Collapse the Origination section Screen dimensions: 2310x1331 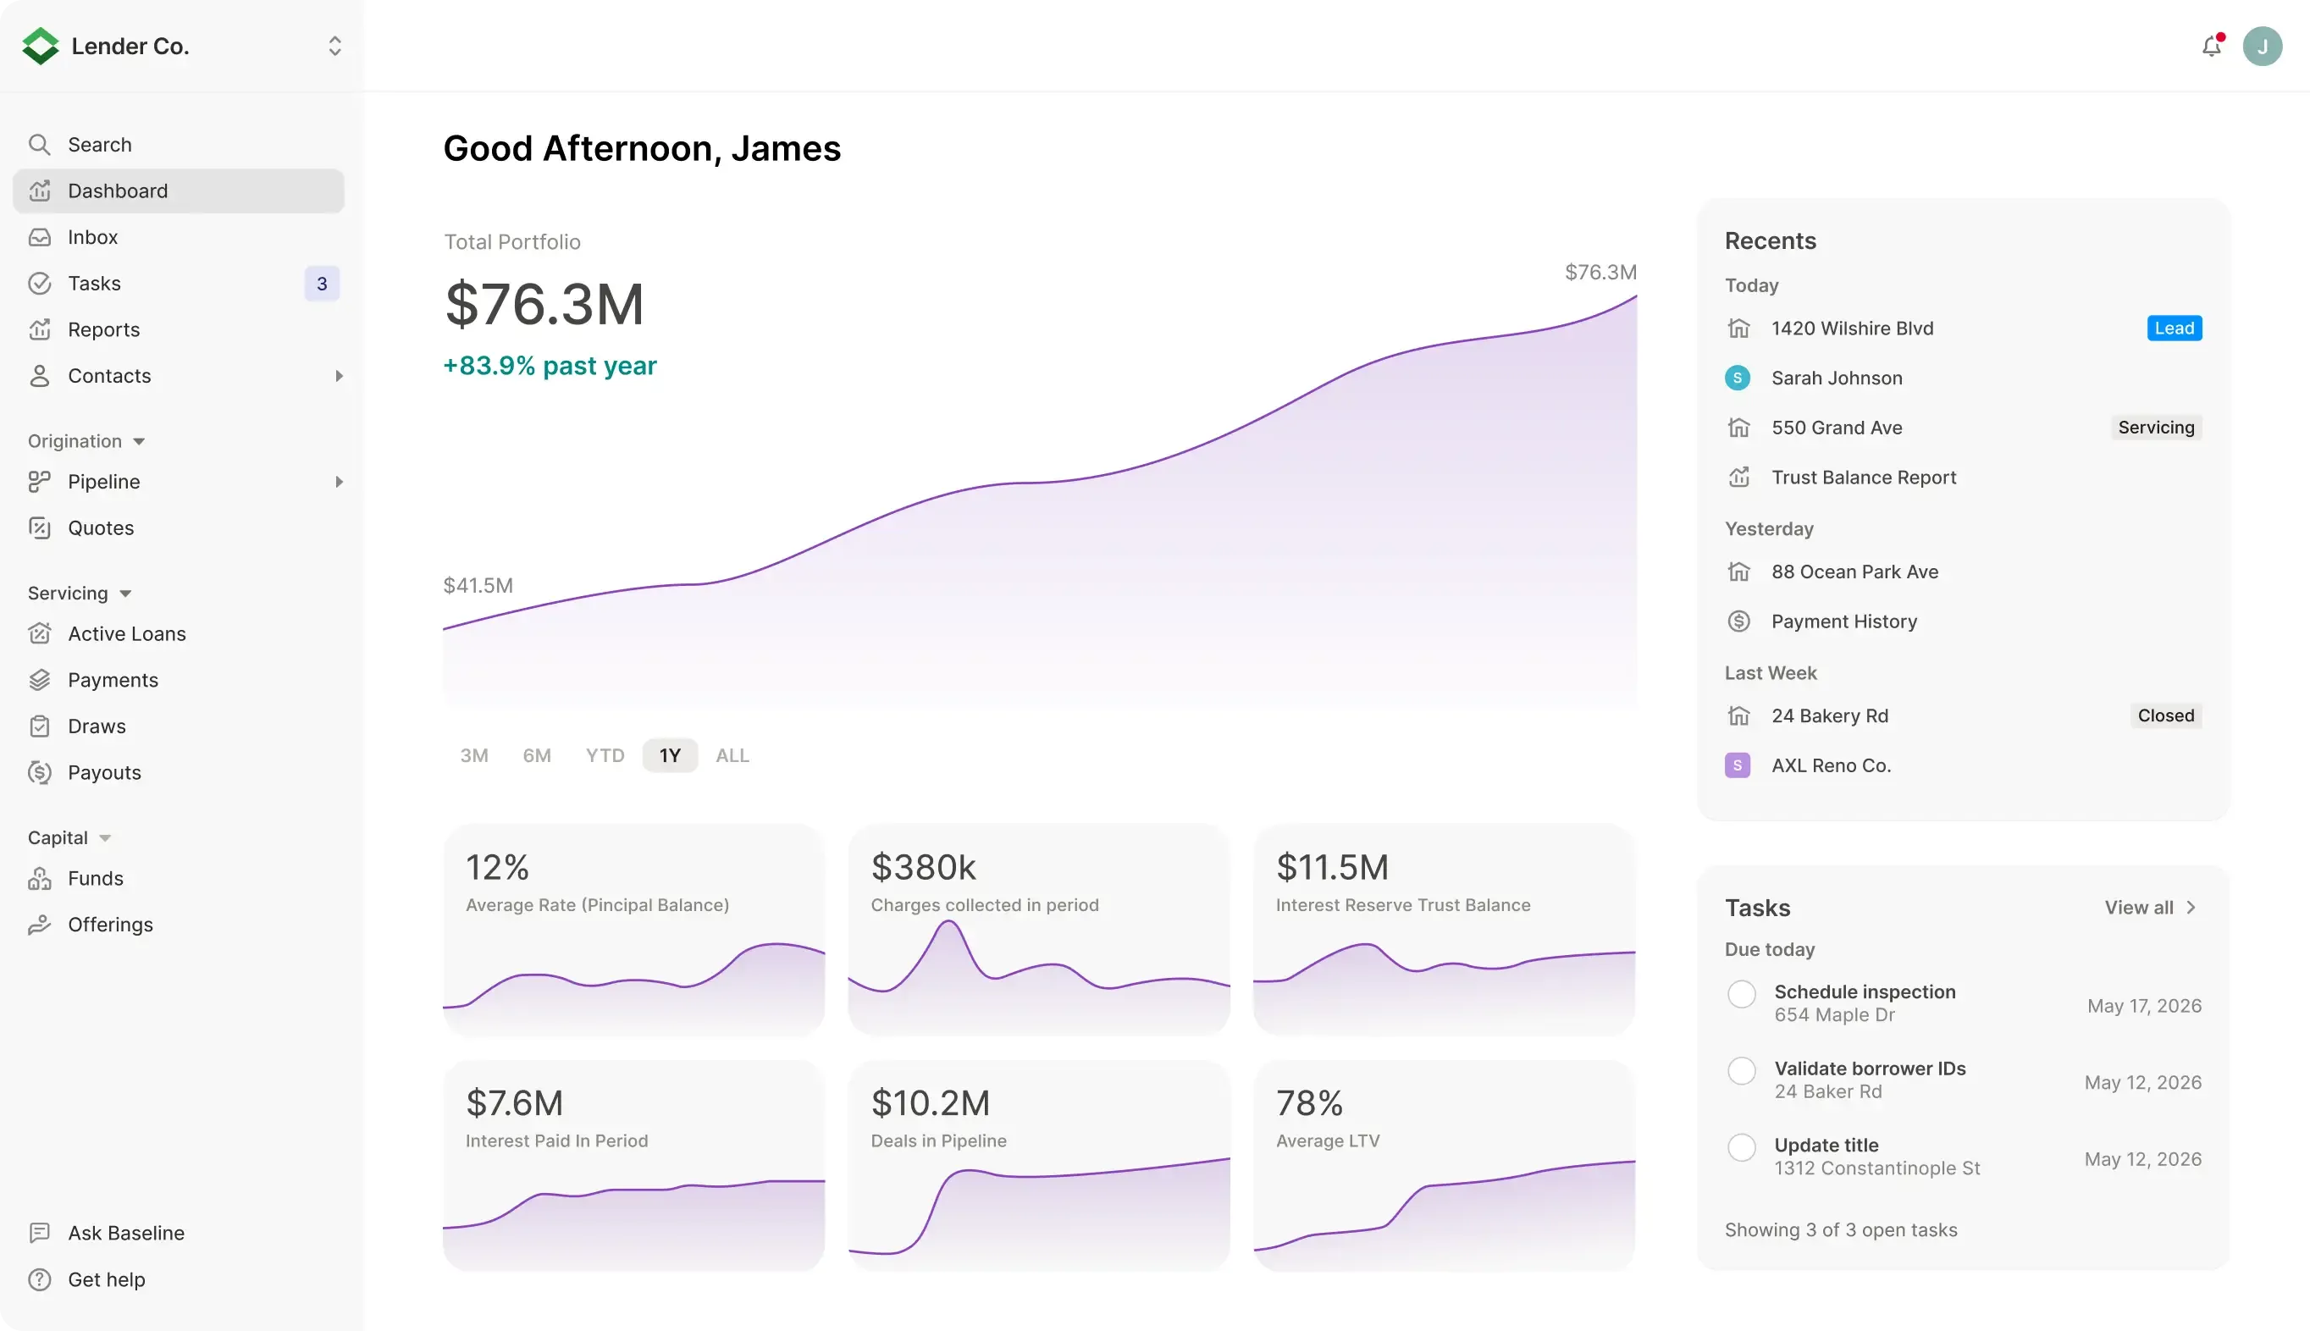87,441
